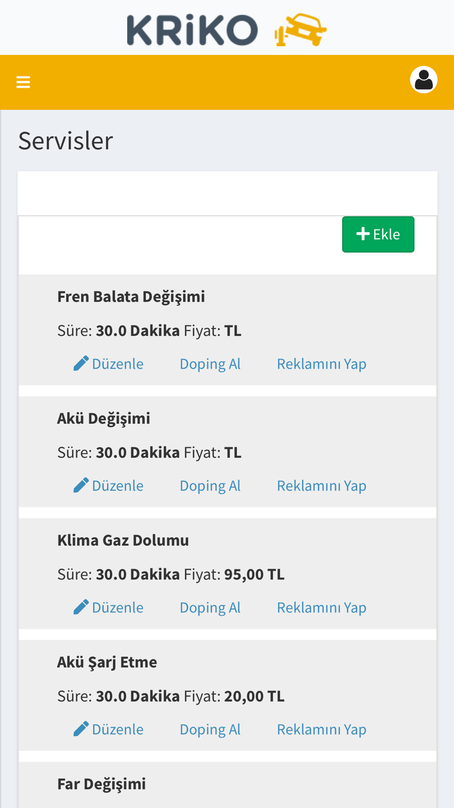Select Doping Al for Klima Gaz Dolumu

[x=210, y=608]
